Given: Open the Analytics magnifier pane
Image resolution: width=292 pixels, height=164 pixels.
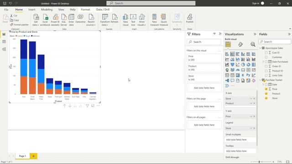Looking at the screenshot, I should click(253, 44).
